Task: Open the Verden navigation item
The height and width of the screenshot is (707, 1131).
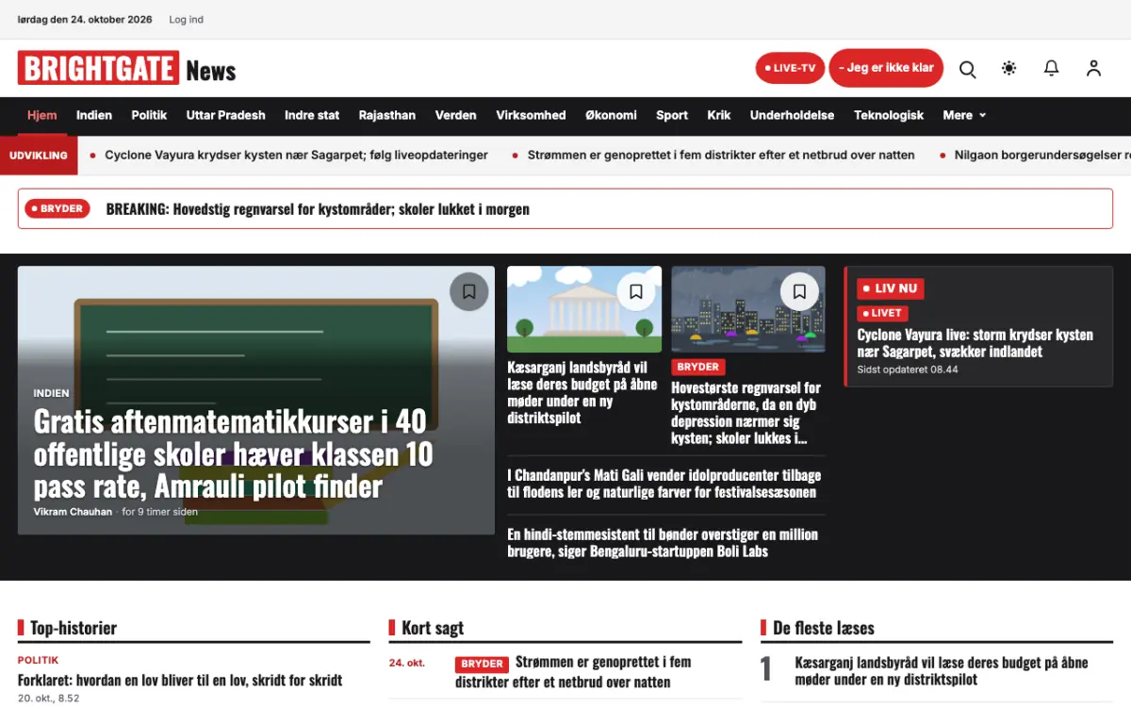Action: pyautogui.click(x=456, y=115)
